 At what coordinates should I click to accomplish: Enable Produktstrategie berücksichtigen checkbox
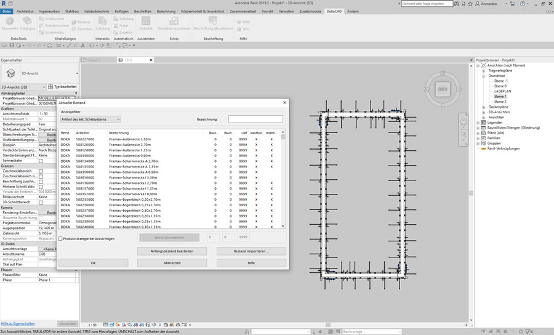pos(60,238)
